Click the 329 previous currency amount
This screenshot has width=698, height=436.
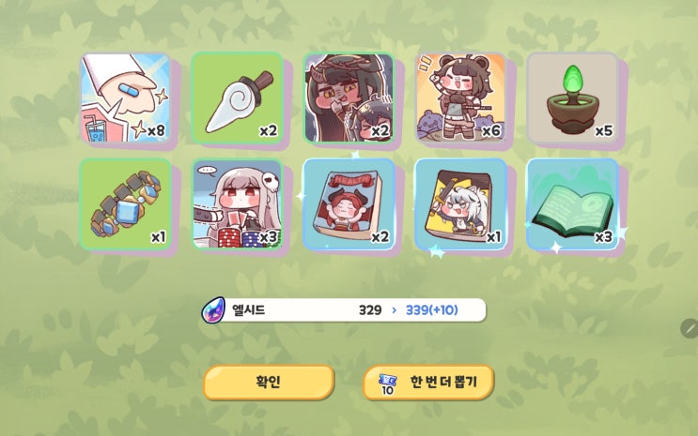(370, 309)
